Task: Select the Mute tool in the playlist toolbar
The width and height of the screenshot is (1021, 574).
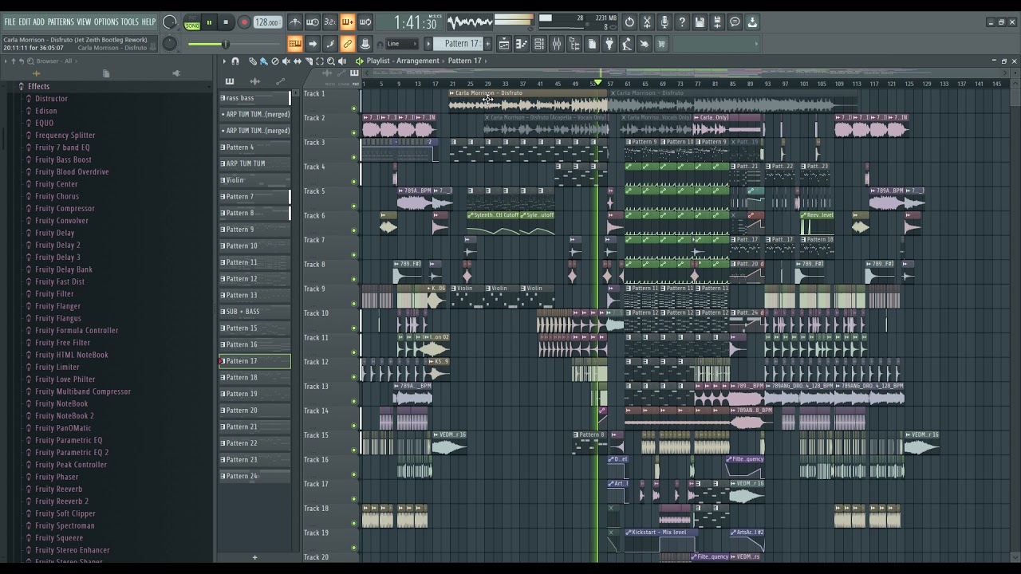Action: (286, 61)
